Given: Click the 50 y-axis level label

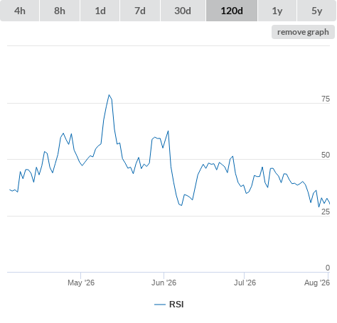Looking at the screenshot, I should point(326,155).
